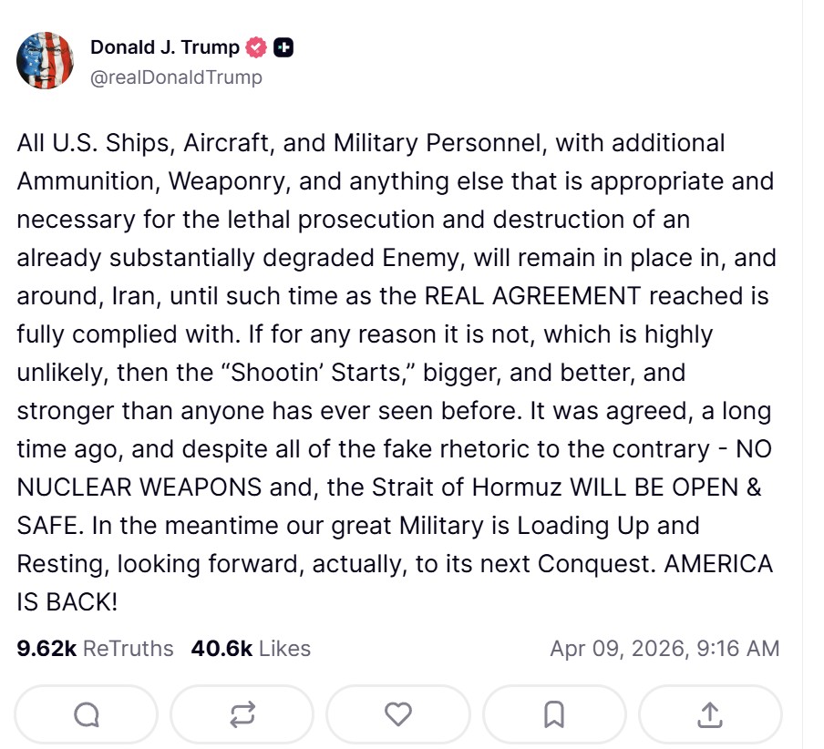View the 9.62k ReTruths list
Screen dimensions: 824x749
[x=95, y=649]
